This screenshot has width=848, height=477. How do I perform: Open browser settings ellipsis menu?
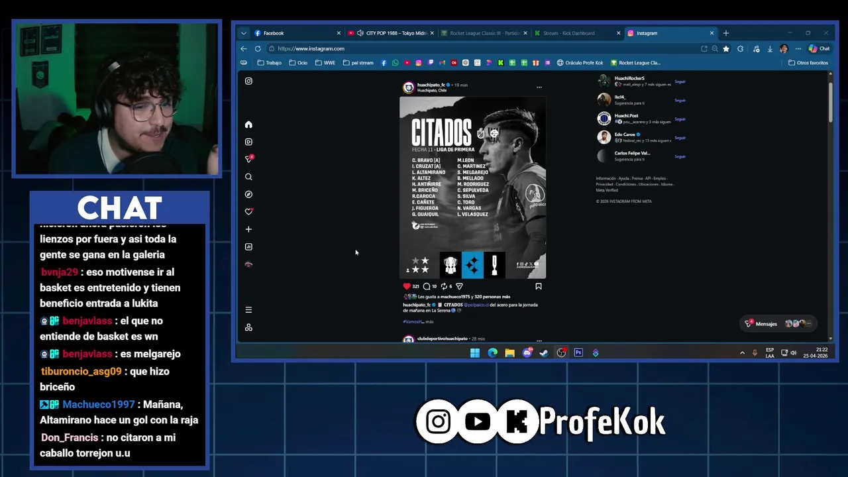pos(798,48)
